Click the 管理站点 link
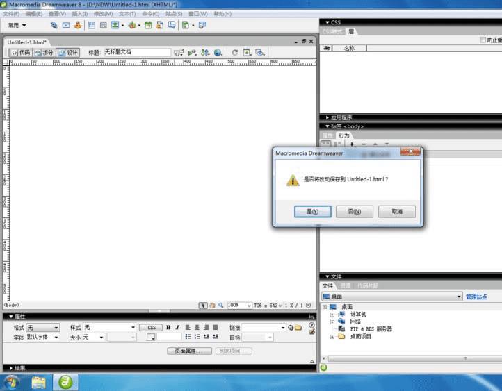 point(476,297)
